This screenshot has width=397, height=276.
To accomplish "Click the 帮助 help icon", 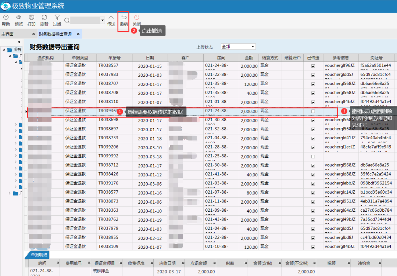I will tap(6, 18).
